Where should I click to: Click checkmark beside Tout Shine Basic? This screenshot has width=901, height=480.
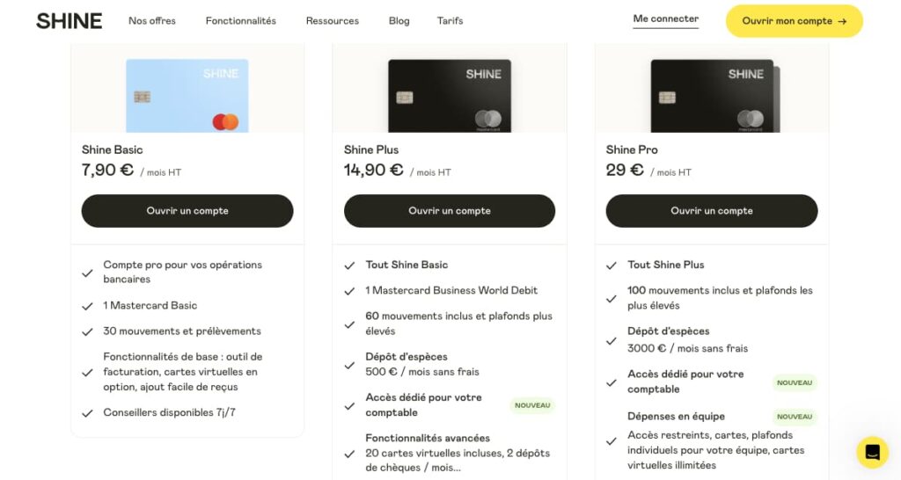(x=349, y=265)
